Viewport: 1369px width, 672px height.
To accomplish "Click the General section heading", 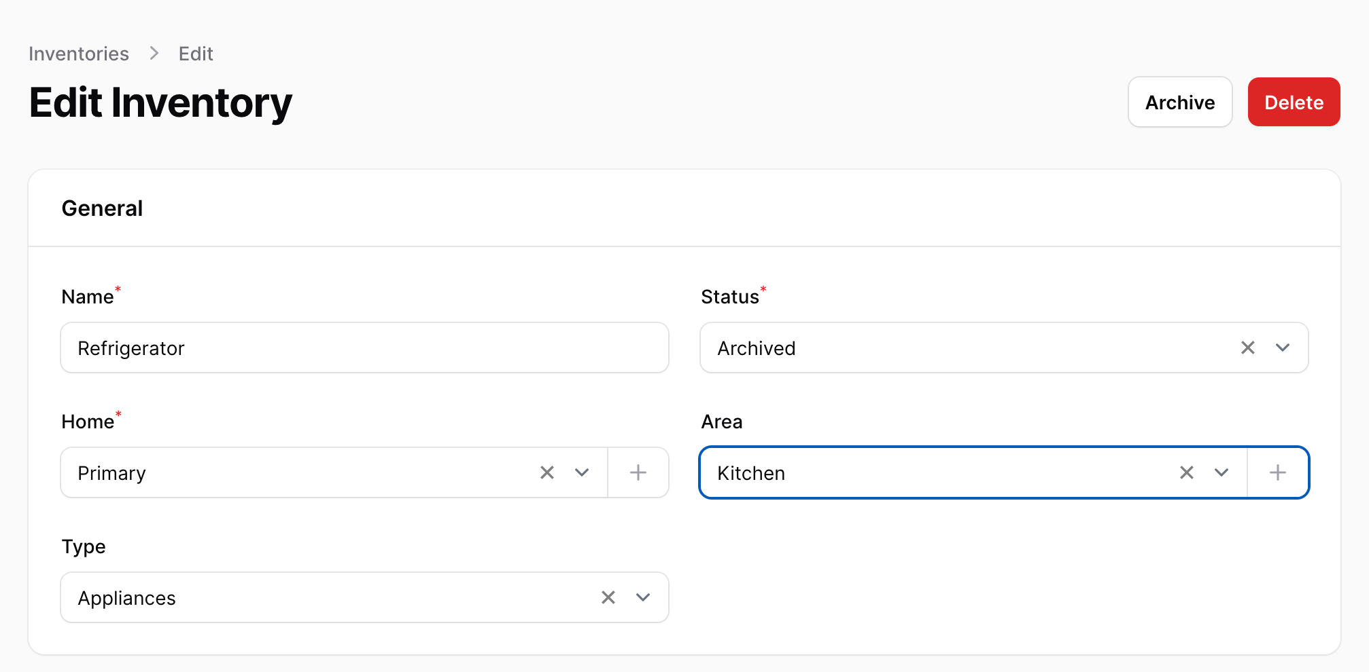I will point(102,208).
